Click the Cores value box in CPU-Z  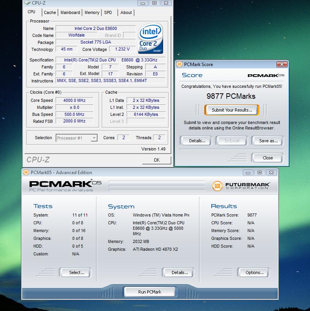coord(124,138)
